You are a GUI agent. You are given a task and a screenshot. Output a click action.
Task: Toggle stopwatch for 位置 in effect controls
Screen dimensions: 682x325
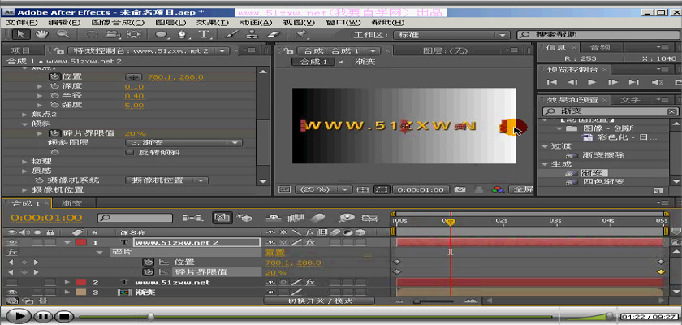[54, 76]
